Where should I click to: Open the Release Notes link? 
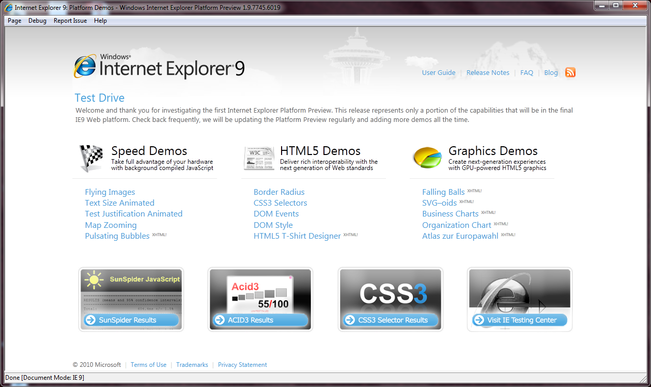tap(488, 73)
